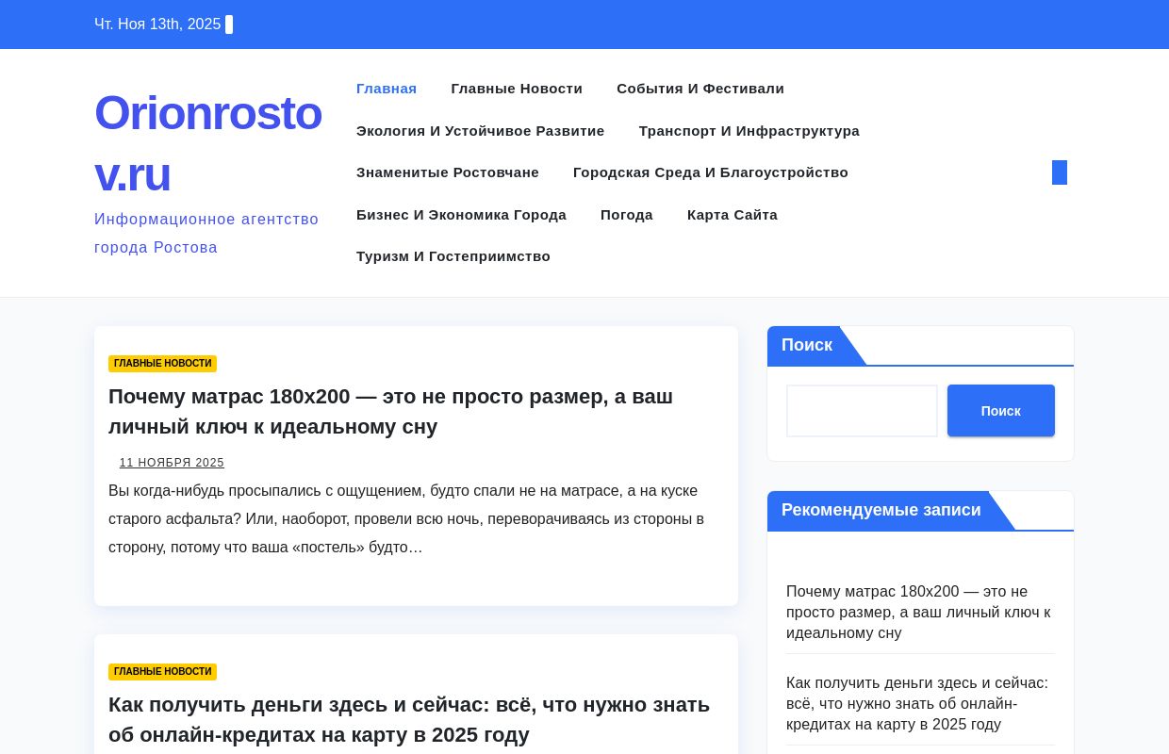Open Экология И Устойчивое Развитие section
Screen dimensions: 1169x754
(480, 131)
